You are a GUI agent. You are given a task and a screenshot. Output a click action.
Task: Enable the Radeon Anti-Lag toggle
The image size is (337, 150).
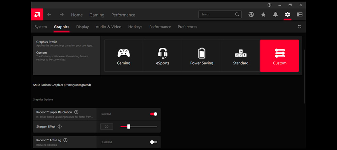coord(154,142)
